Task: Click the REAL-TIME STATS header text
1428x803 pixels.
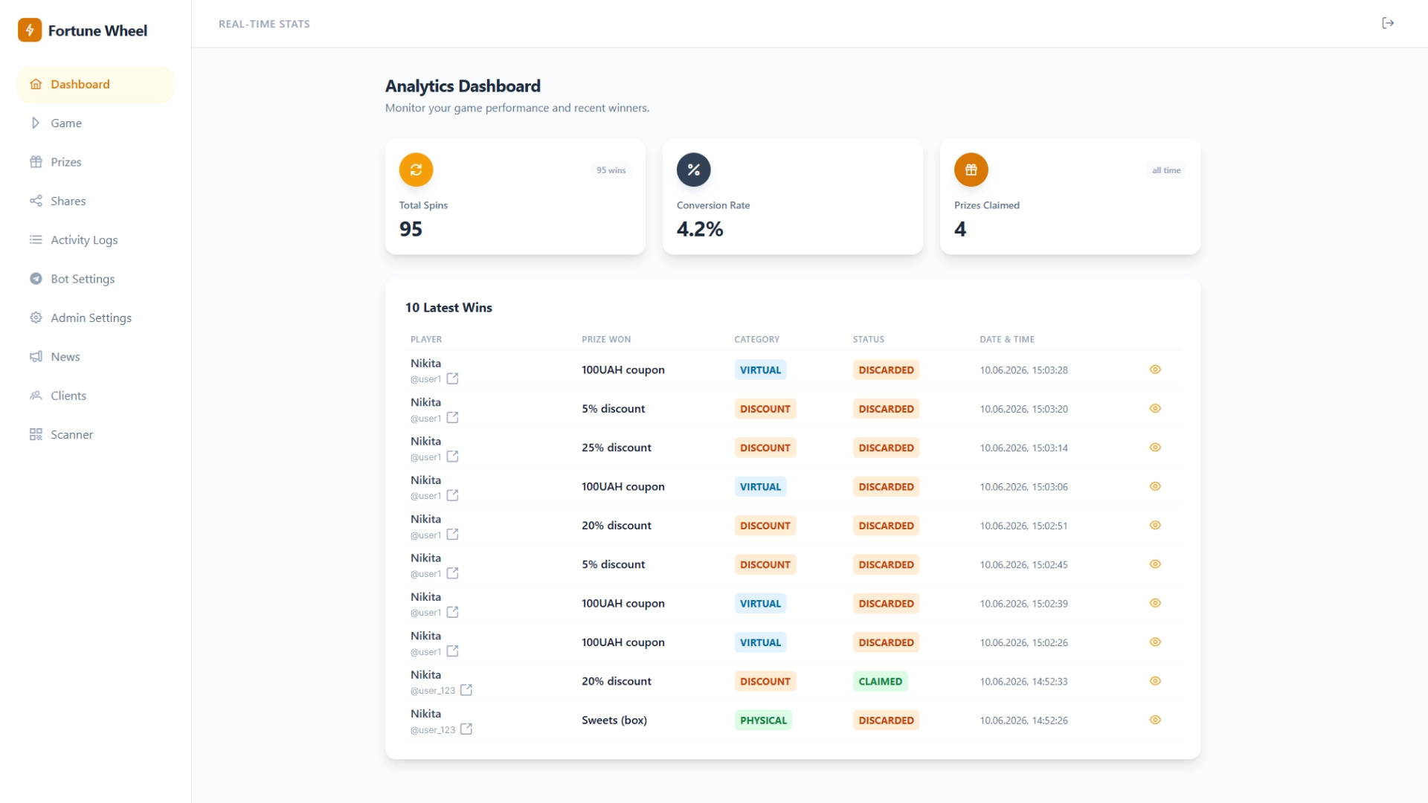Action: coord(264,24)
